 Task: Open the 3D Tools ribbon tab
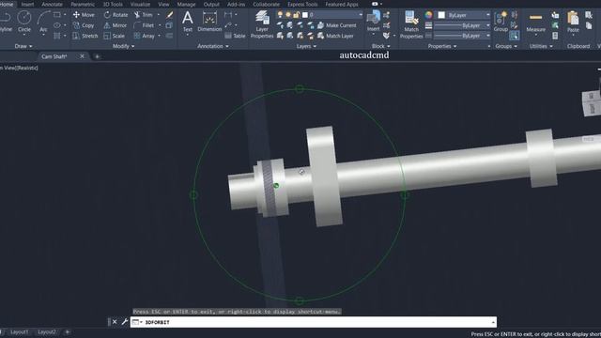click(113, 4)
